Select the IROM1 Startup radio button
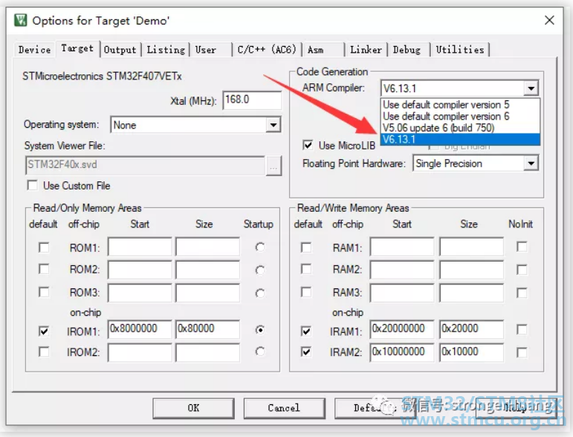573x437 pixels. coord(260,330)
